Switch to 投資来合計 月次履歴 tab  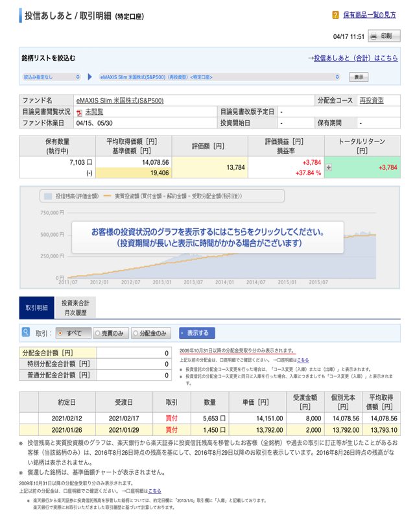(75, 308)
